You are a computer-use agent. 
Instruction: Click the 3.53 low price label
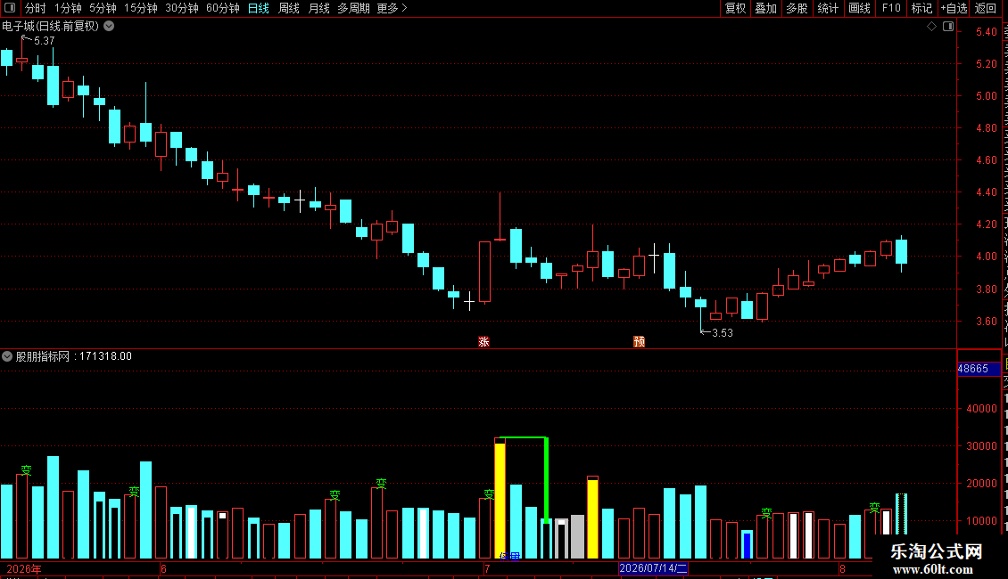coord(722,333)
